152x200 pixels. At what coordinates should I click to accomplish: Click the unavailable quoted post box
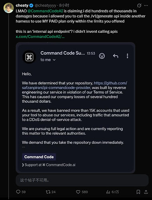82,180
